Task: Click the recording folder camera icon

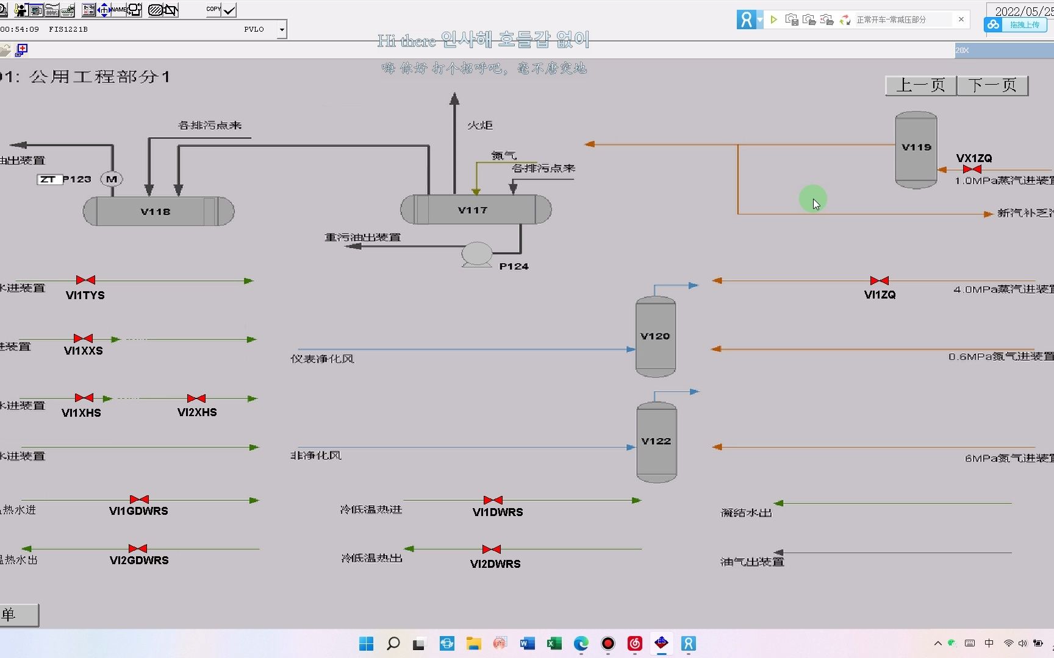Action: [x=827, y=19]
